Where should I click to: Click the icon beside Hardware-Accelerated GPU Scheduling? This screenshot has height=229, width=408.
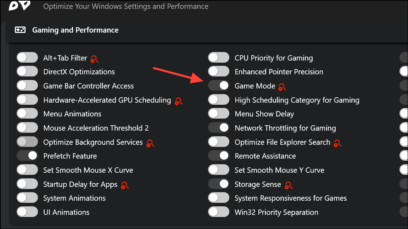click(x=179, y=101)
